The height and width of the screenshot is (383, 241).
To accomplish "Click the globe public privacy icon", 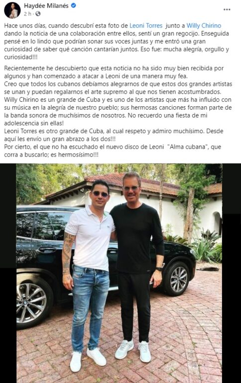I will pos(38,14).
